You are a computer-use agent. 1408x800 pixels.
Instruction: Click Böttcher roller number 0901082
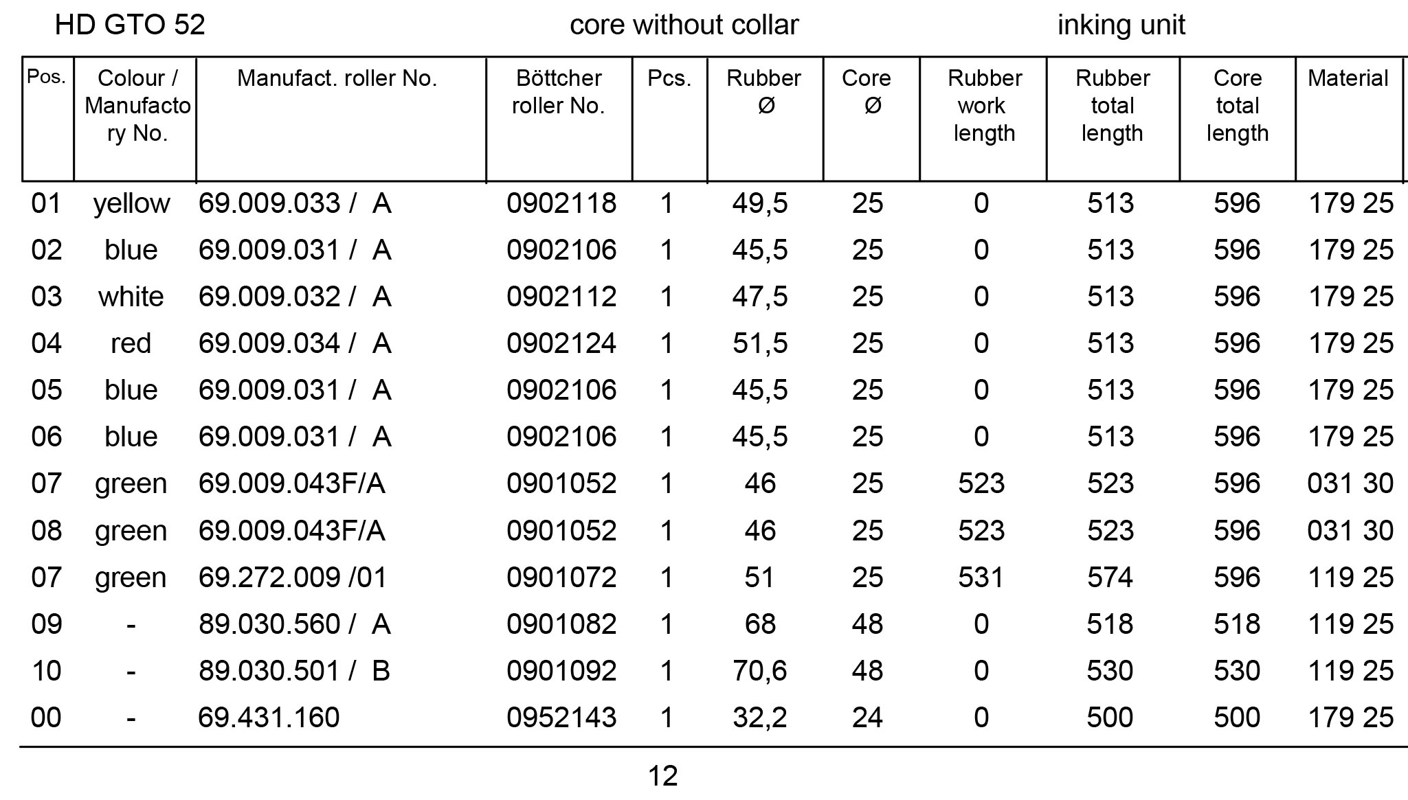click(561, 624)
